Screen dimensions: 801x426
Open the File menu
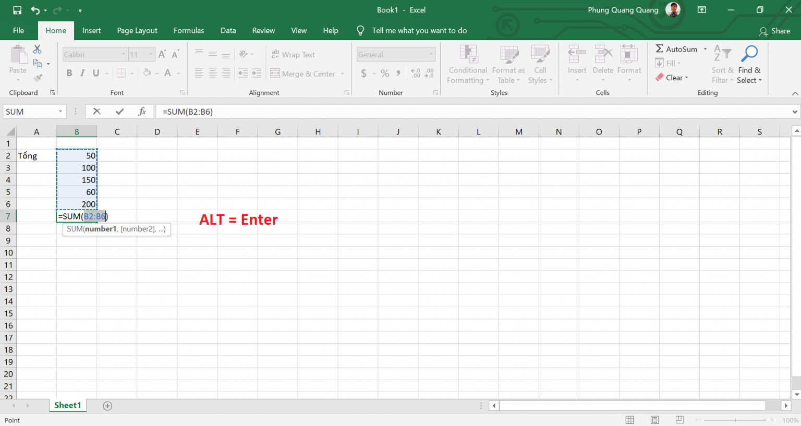click(x=18, y=31)
